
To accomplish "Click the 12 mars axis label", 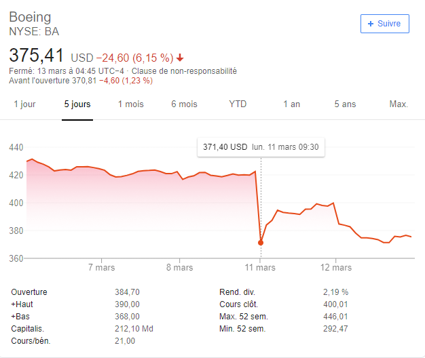I will tap(336, 268).
